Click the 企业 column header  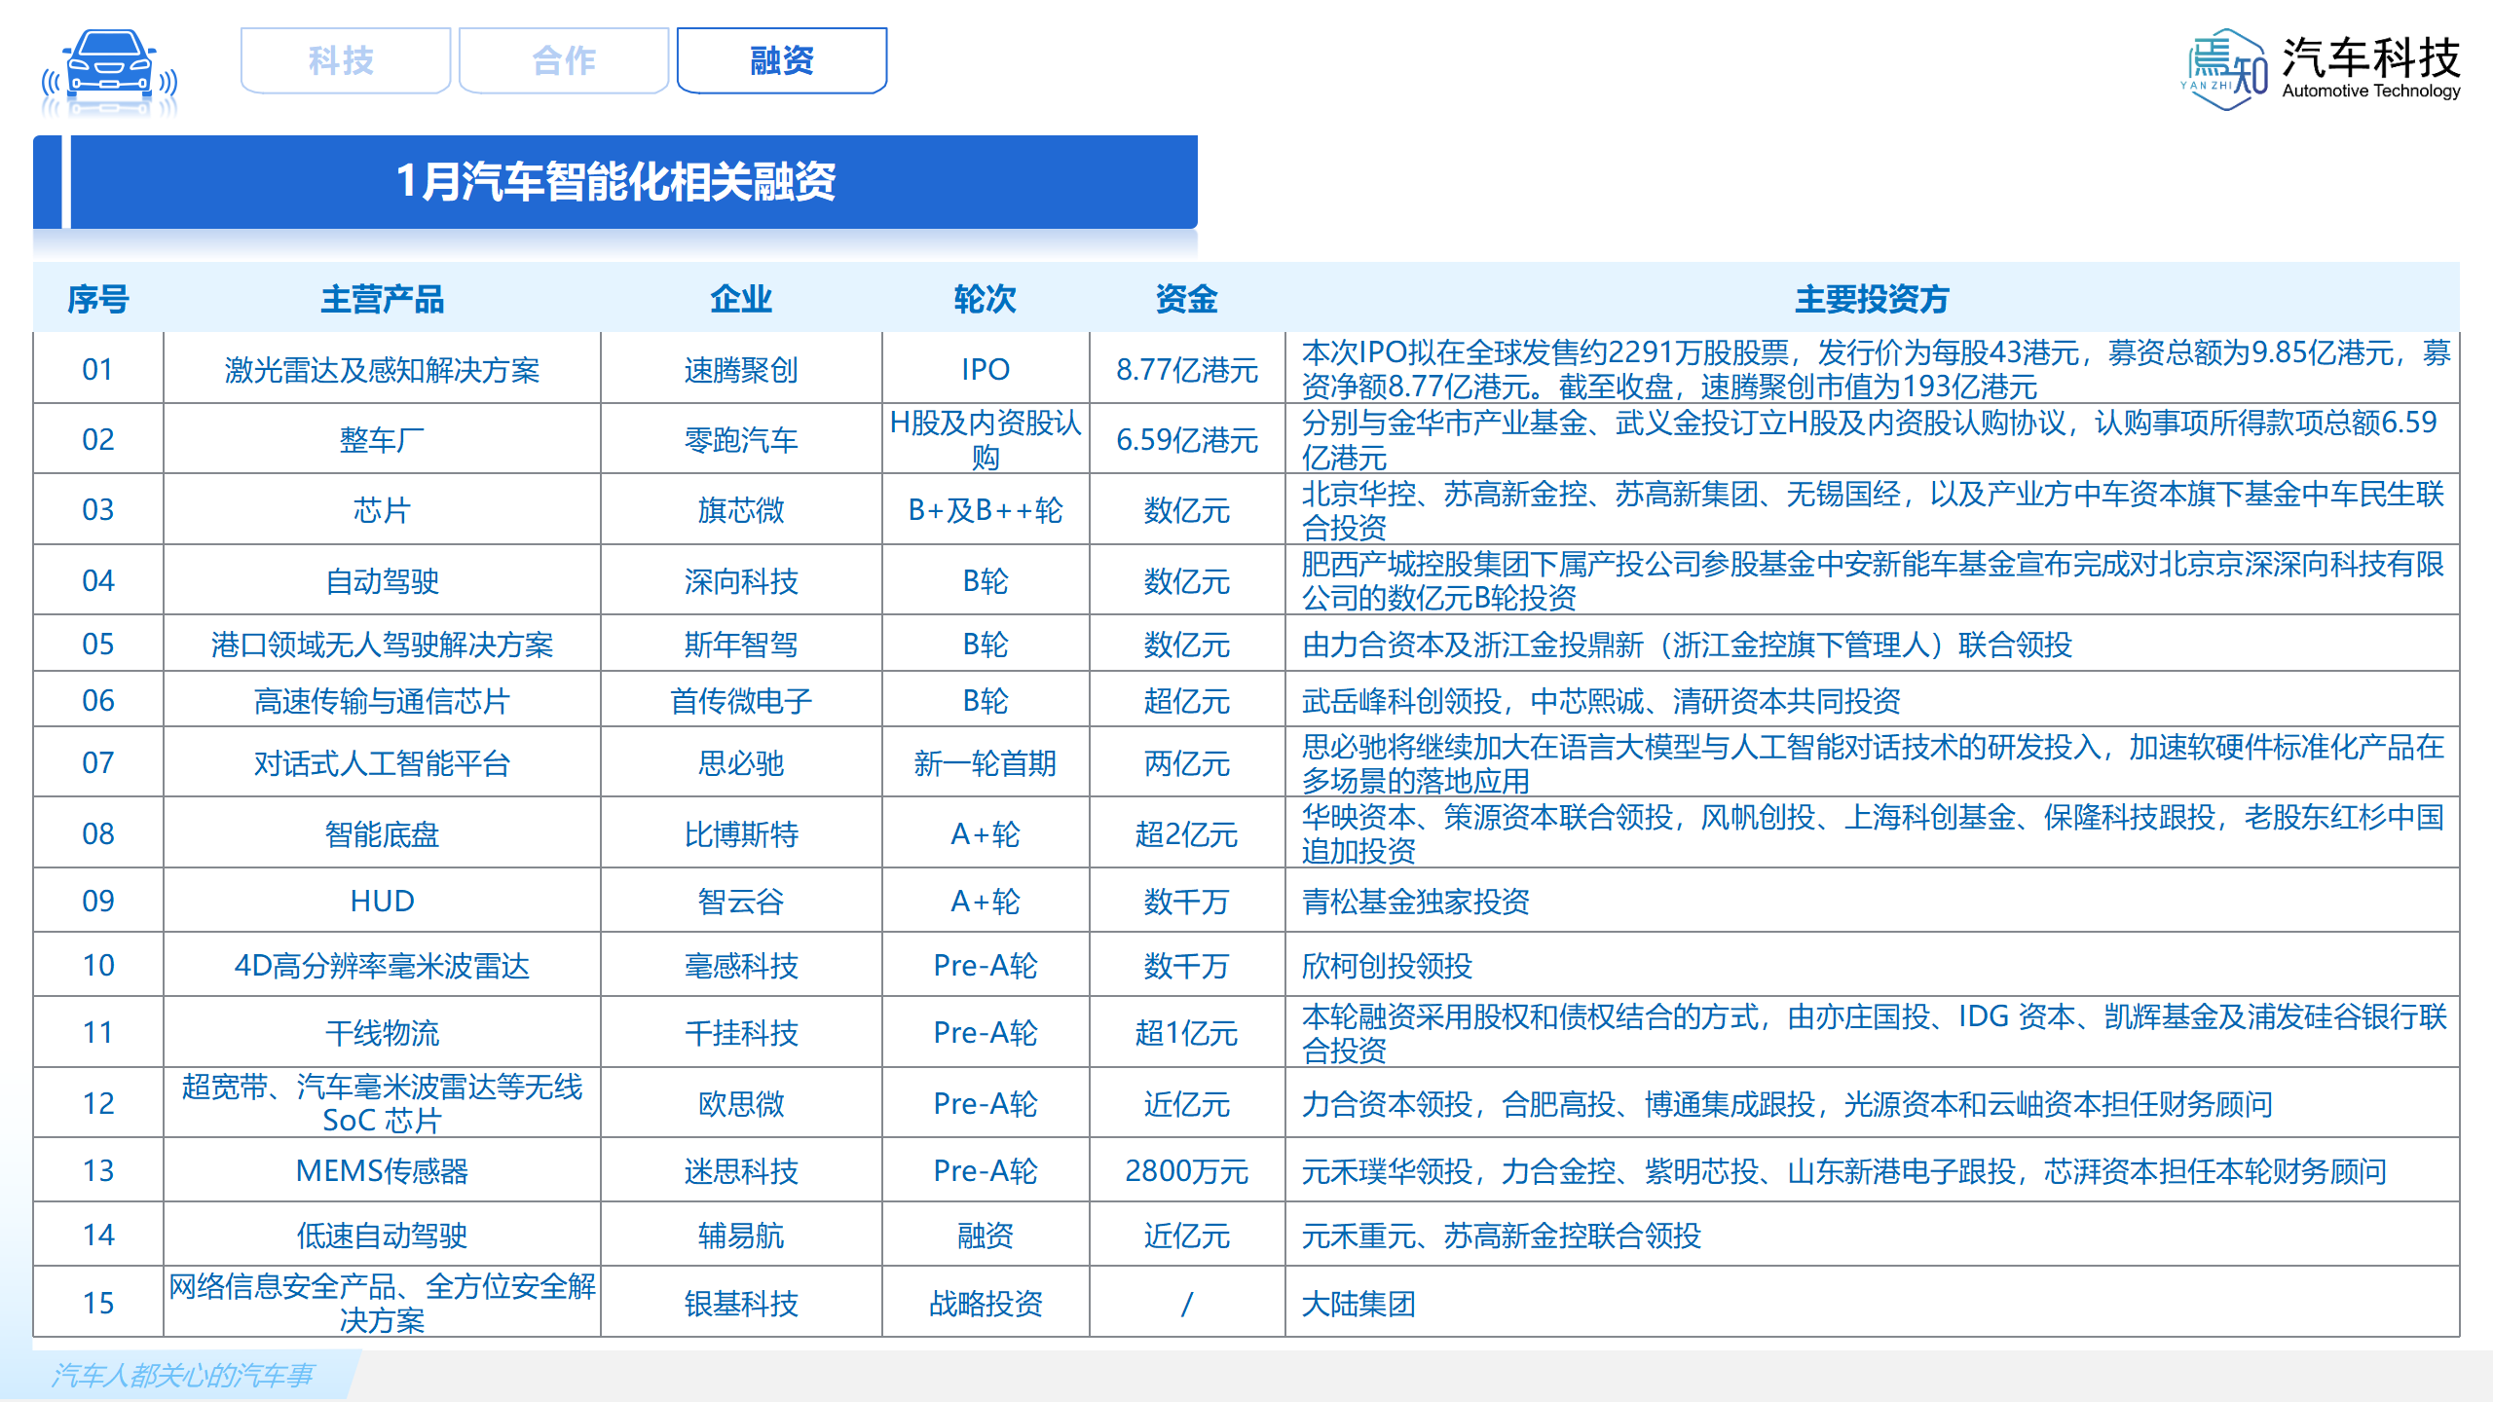(741, 299)
